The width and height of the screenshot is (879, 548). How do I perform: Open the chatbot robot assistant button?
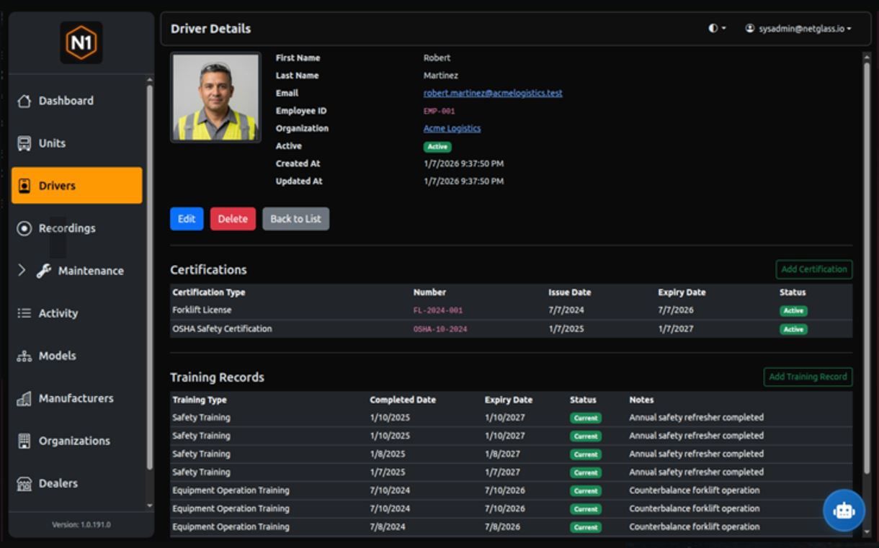(x=844, y=510)
